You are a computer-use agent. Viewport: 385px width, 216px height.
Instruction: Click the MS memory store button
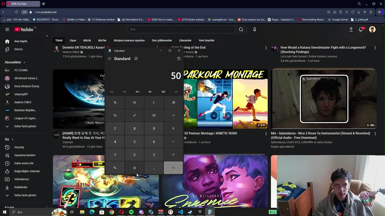[163, 92]
